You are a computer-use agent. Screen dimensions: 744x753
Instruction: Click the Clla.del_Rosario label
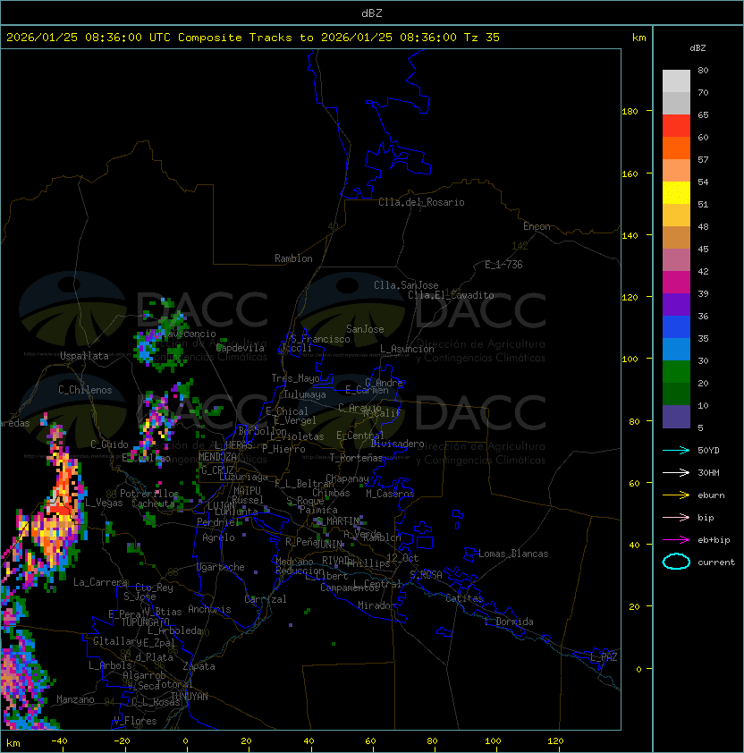pos(421,202)
